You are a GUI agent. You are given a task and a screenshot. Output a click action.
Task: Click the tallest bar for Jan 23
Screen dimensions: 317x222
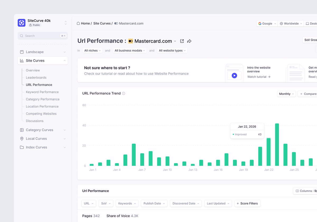[277, 145]
